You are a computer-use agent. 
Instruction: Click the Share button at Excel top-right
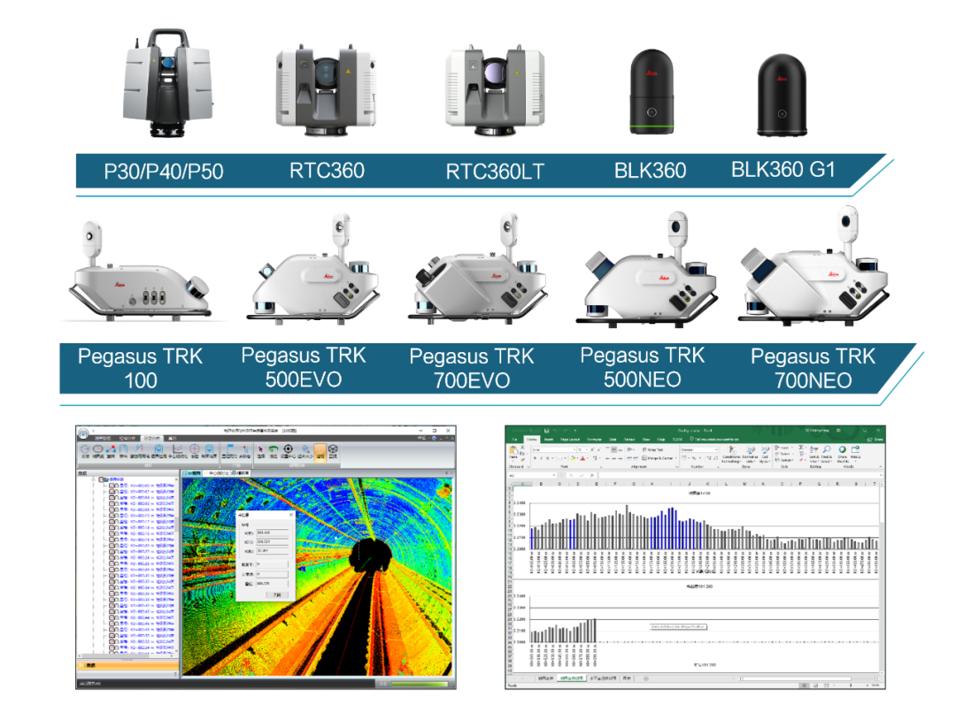[875, 440]
